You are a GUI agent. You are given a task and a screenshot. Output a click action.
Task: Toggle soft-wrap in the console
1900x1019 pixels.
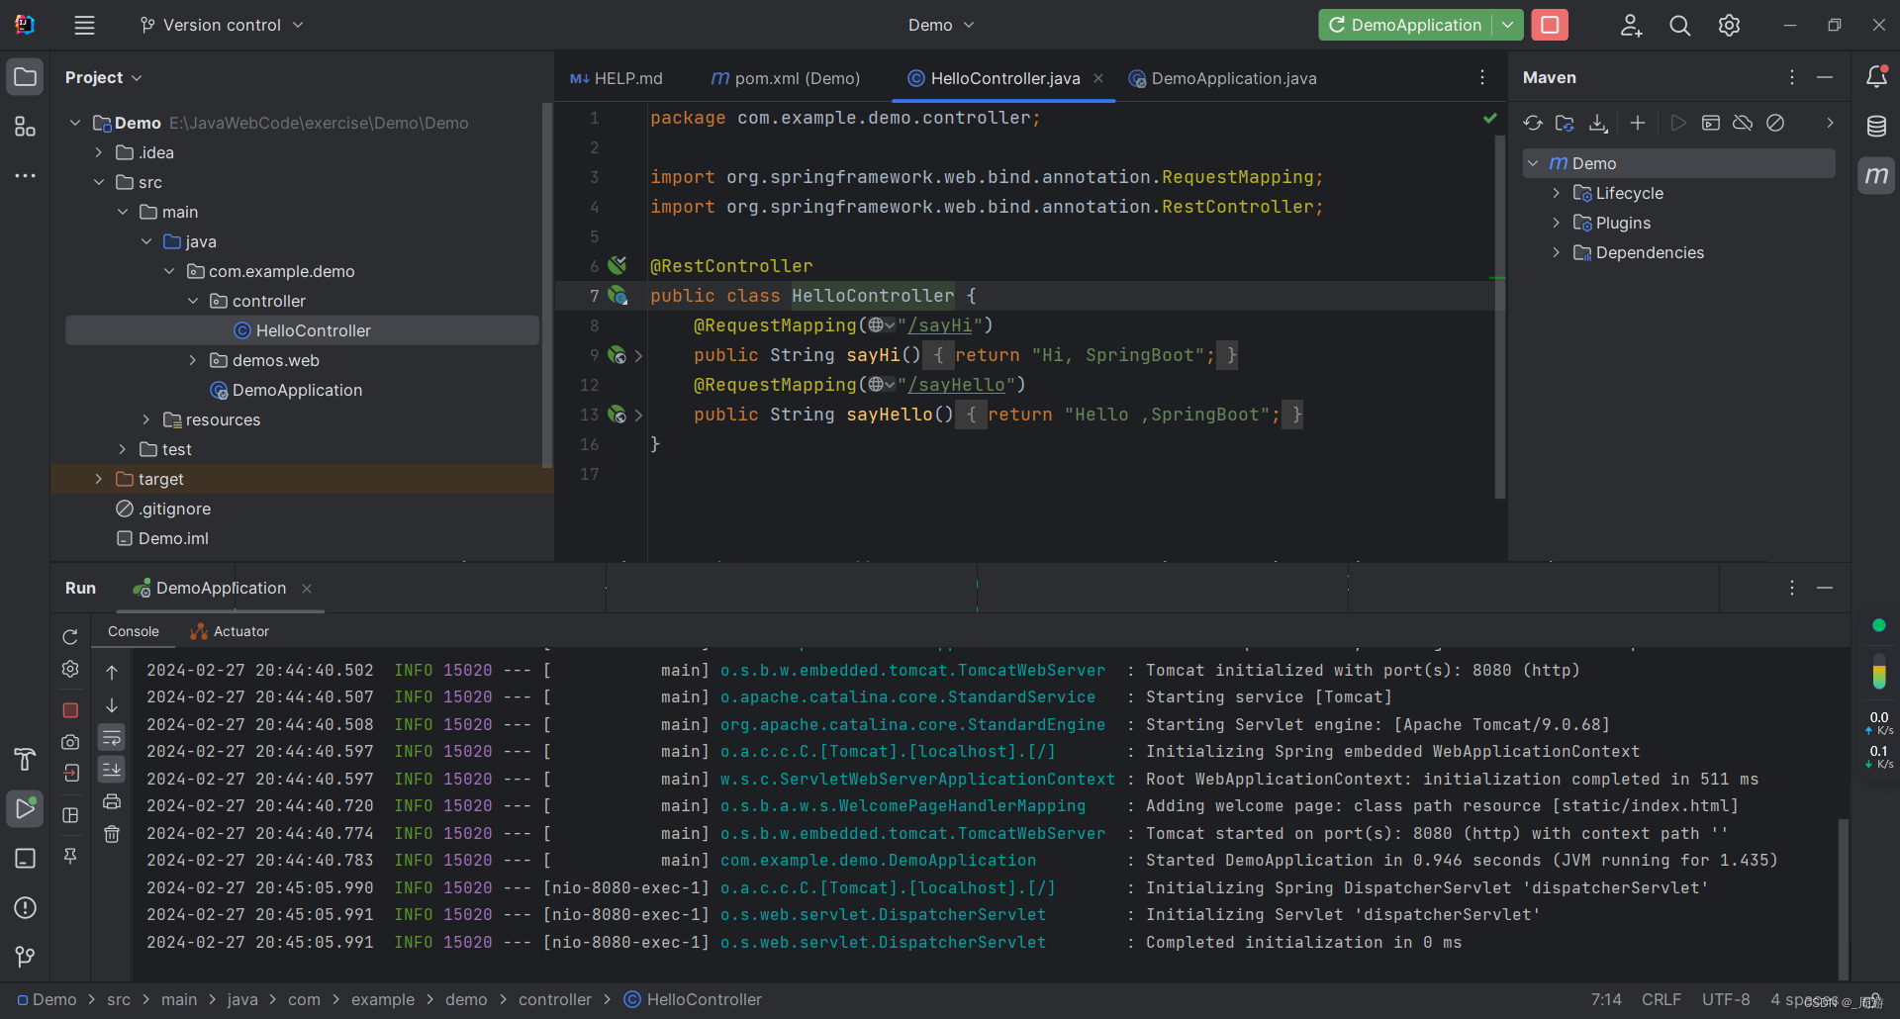(x=112, y=737)
